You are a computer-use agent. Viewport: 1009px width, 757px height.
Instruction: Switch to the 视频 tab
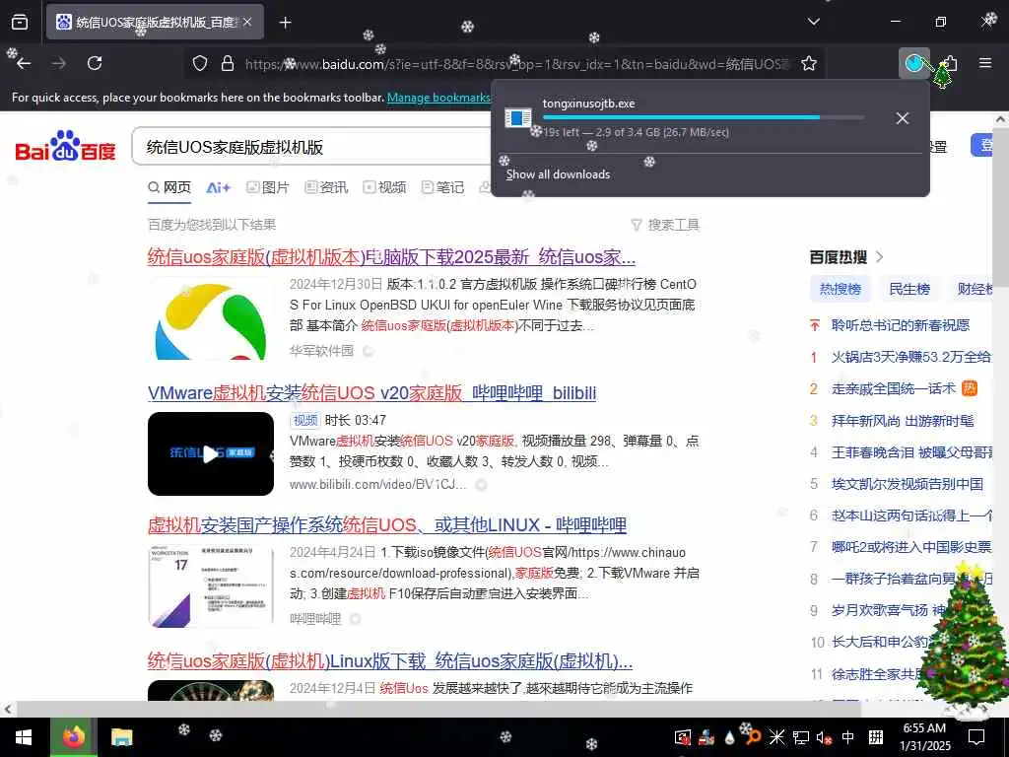(384, 187)
